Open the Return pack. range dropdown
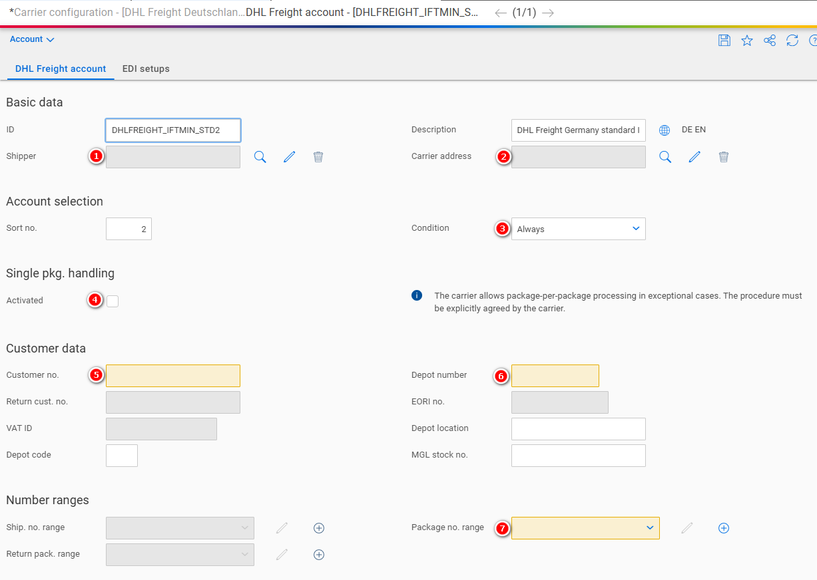This screenshot has height=580, width=817. pyautogui.click(x=180, y=555)
